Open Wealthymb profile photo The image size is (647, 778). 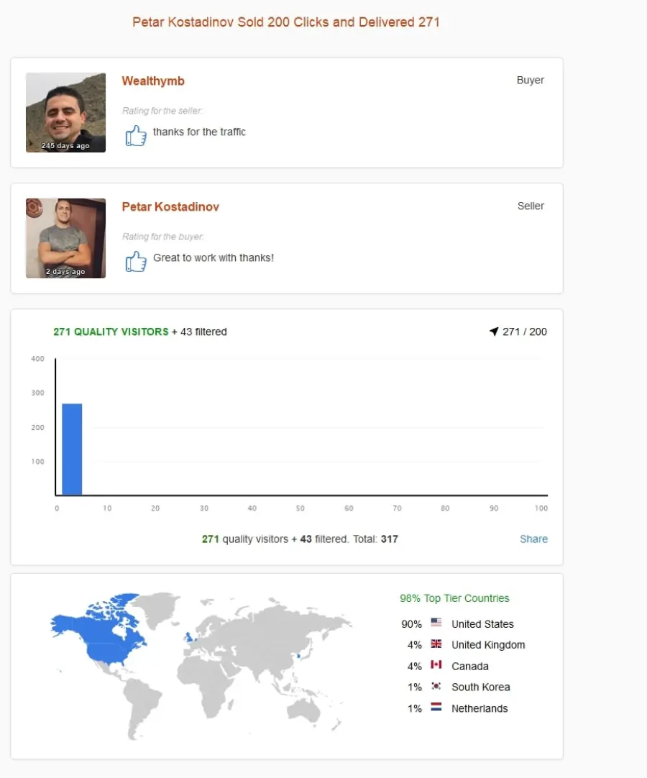click(65, 113)
